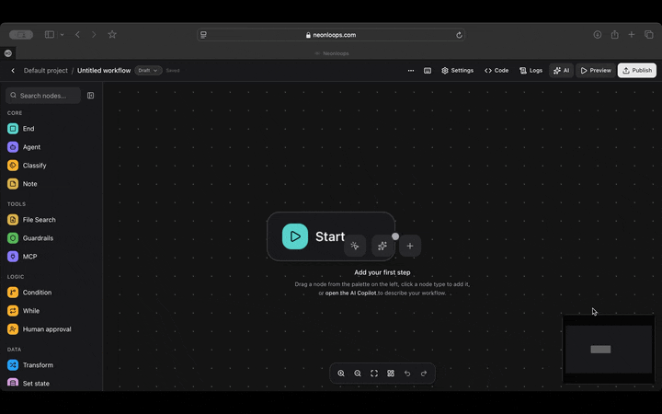Undo the last canvas action
662x414 pixels.
pos(407,374)
